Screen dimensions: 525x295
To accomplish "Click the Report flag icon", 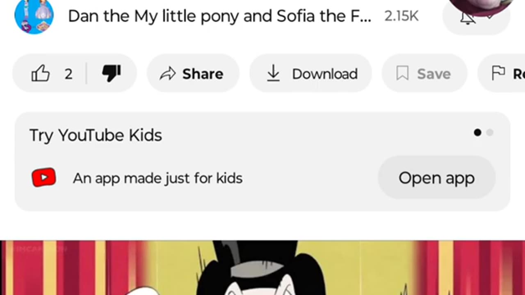I will click(498, 74).
